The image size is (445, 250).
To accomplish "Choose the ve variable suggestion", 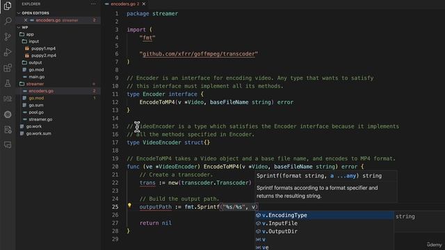I will (324, 247).
